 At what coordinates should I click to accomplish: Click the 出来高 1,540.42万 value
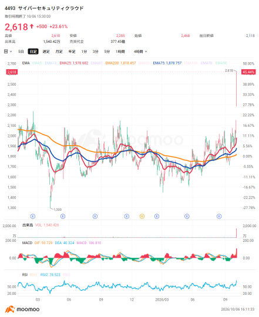point(52,42)
